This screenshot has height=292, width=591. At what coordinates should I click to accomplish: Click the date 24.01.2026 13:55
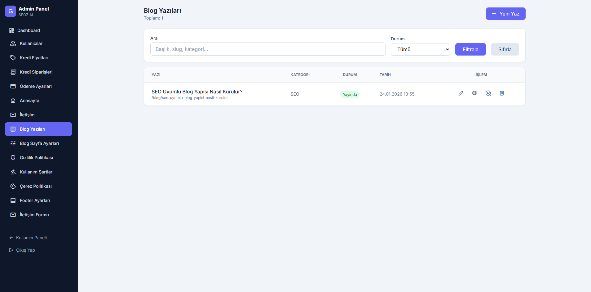coord(397,94)
